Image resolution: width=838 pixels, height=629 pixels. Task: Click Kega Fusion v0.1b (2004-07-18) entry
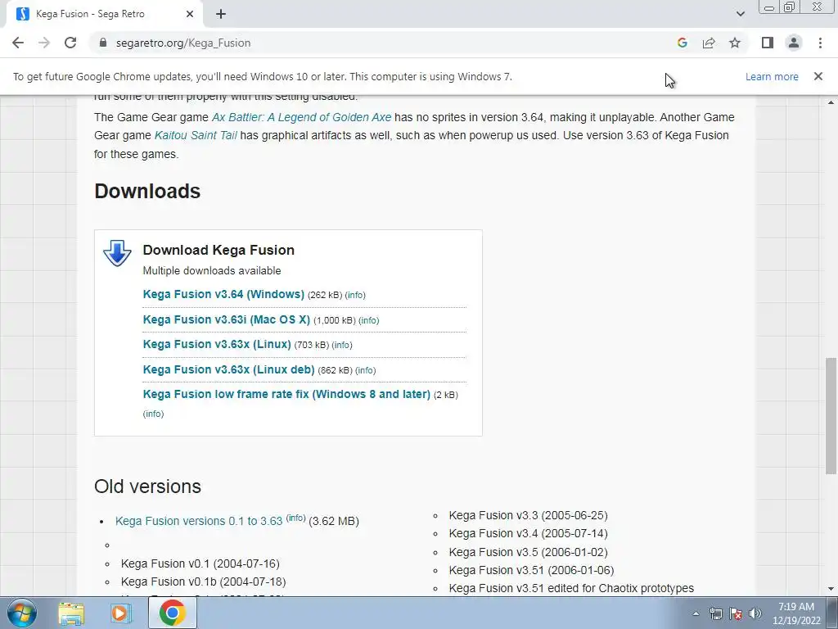point(203,581)
